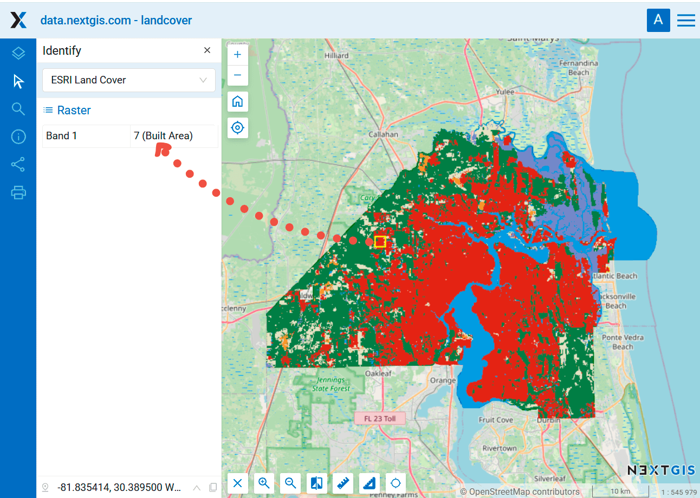Screen dimensions: 700x498
Task: Activate the measure area tool
Action: click(370, 483)
